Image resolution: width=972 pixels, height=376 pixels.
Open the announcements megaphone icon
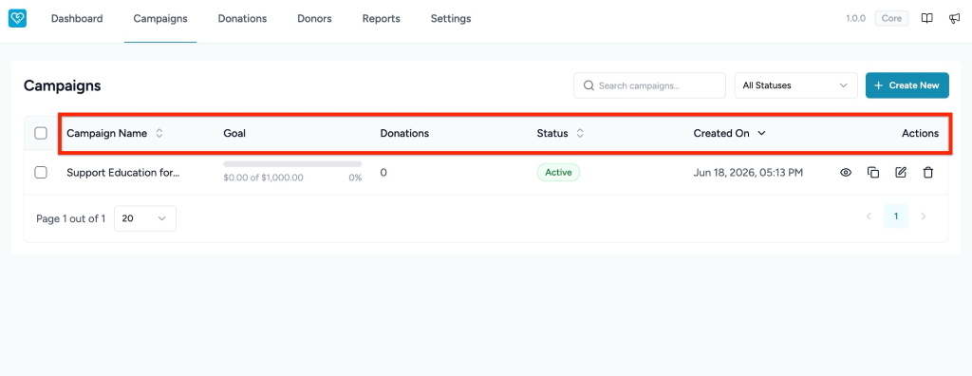(x=955, y=19)
